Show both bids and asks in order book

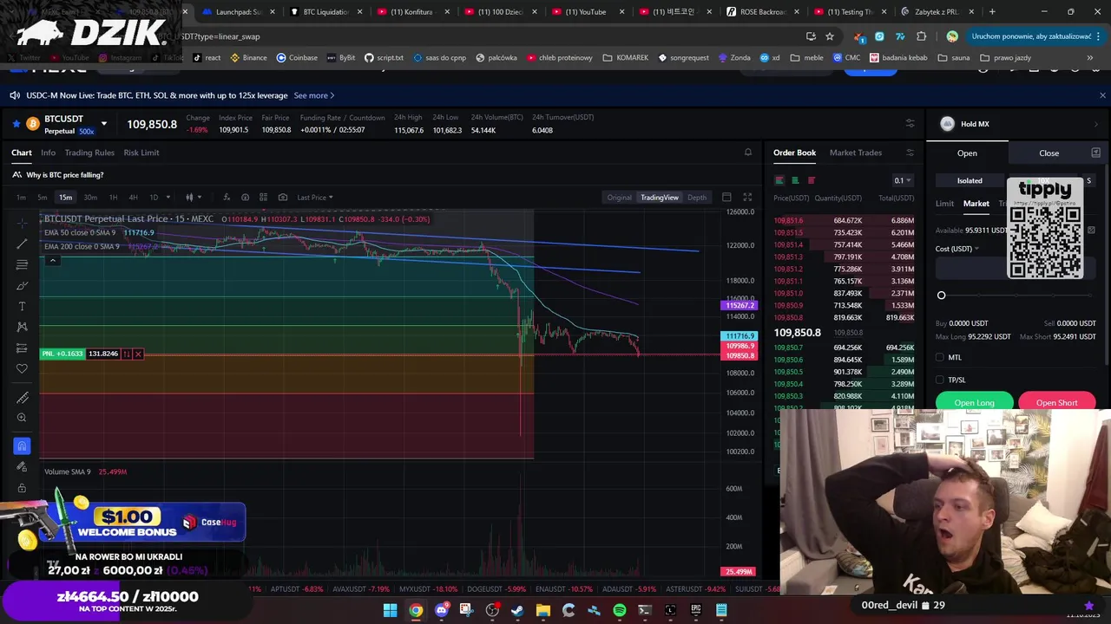(x=779, y=180)
